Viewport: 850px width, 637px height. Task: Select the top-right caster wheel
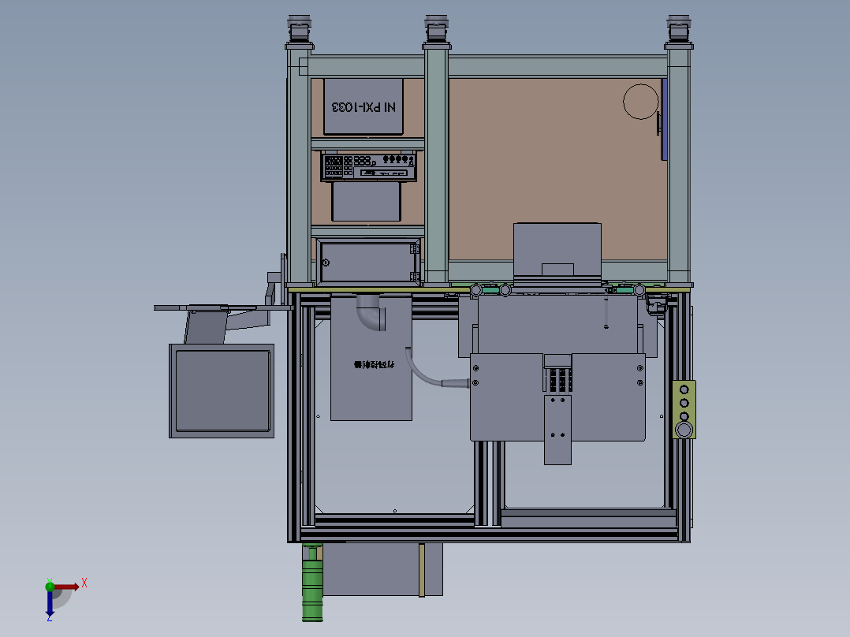point(679,29)
